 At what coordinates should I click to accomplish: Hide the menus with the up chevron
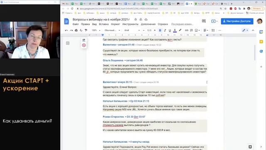[253, 30]
